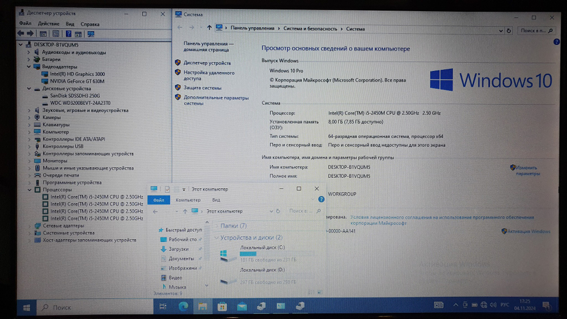Expand the Мониторы node
Viewport: 567px width, 319px height.
tap(29, 161)
